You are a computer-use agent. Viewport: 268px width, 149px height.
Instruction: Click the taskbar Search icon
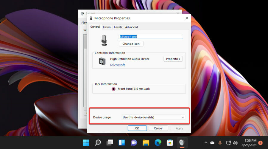(x=98, y=142)
